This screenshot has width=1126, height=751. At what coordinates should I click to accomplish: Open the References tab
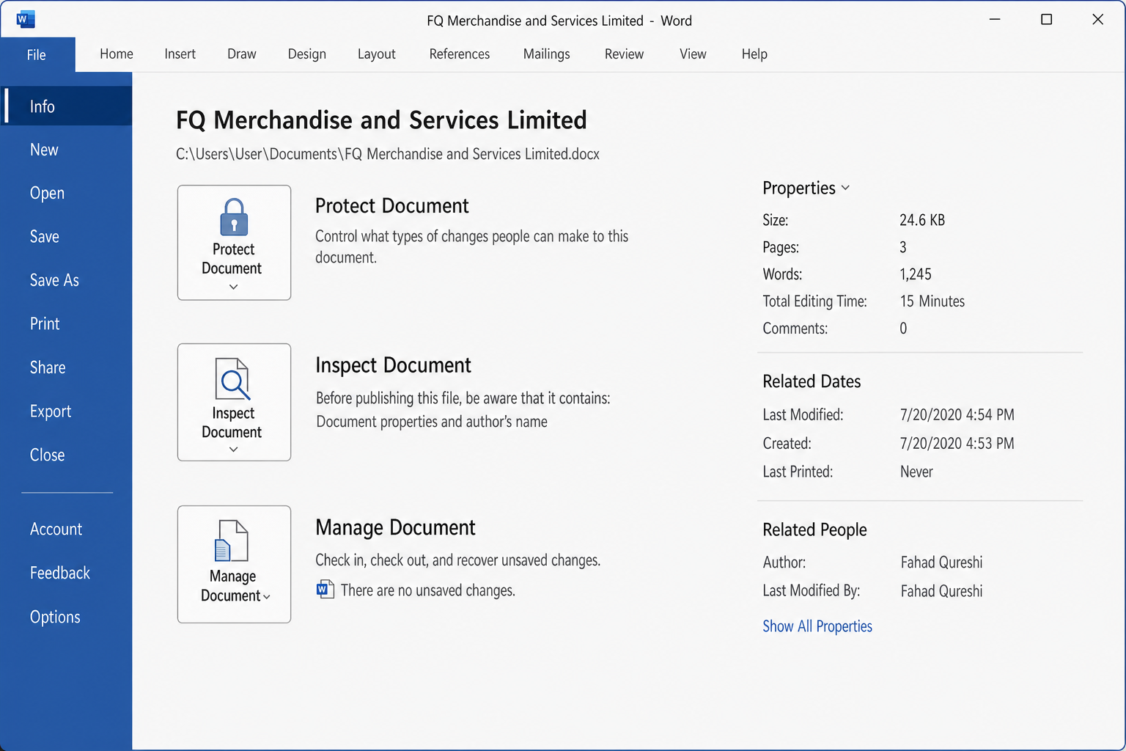click(x=460, y=54)
